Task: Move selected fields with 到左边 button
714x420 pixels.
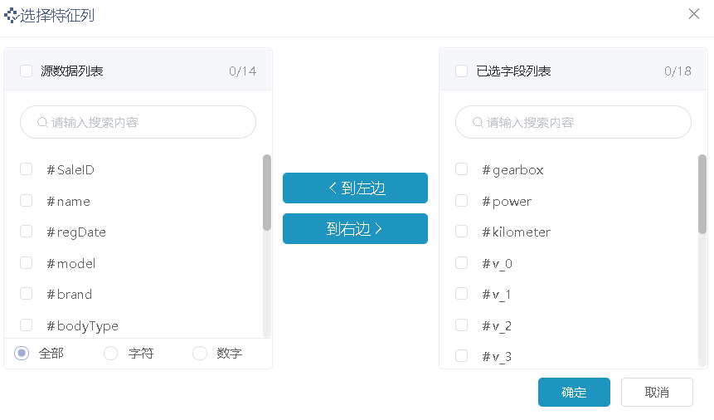Action: tap(355, 188)
